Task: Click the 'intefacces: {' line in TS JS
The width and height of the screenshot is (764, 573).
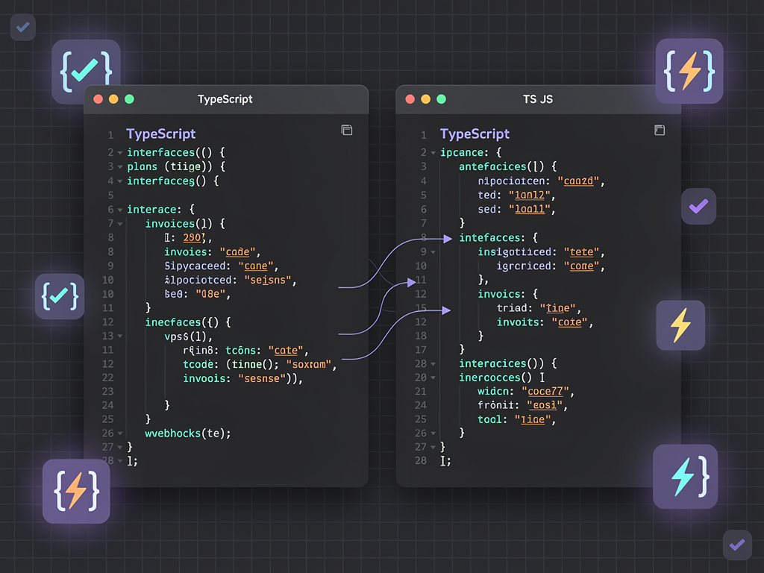Action: pos(498,238)
